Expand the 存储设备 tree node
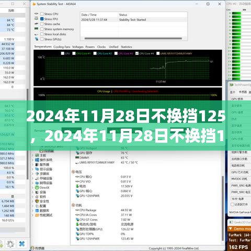The height and width of the screenshot is (251, 251). [32, 178]
